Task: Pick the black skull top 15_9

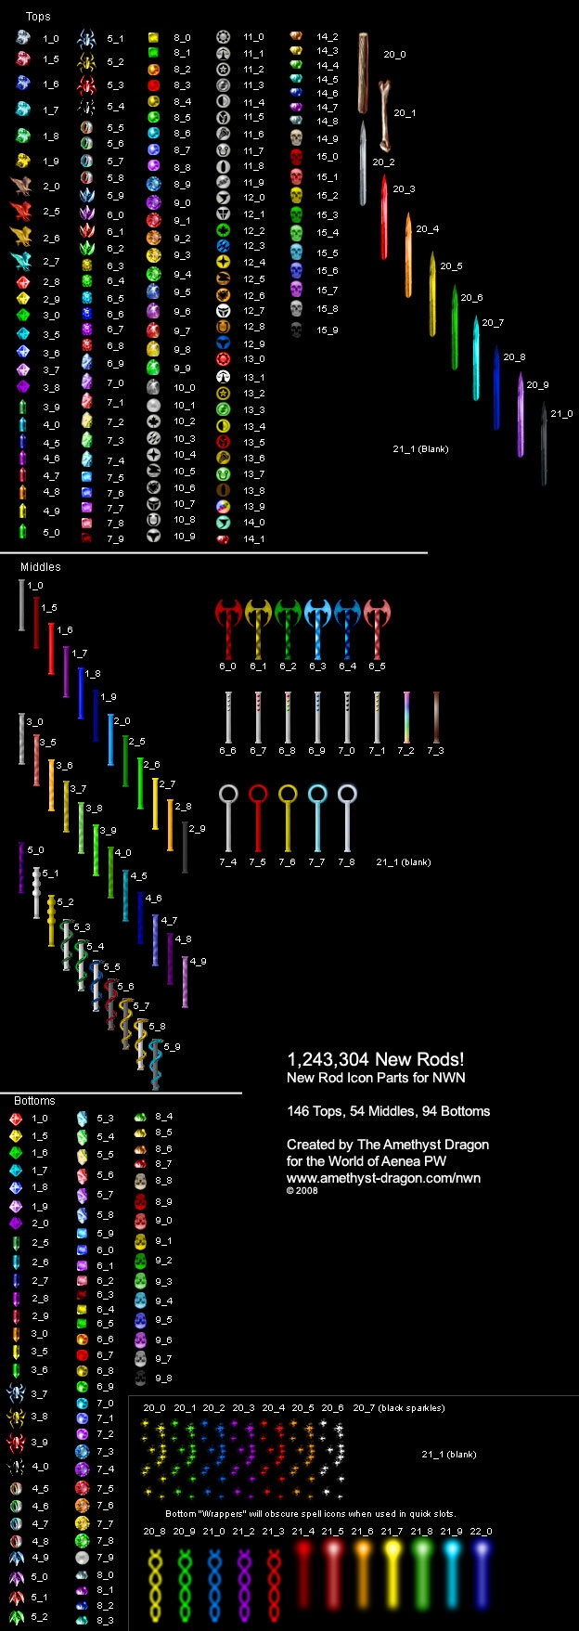Action: (x=296, y=330)
